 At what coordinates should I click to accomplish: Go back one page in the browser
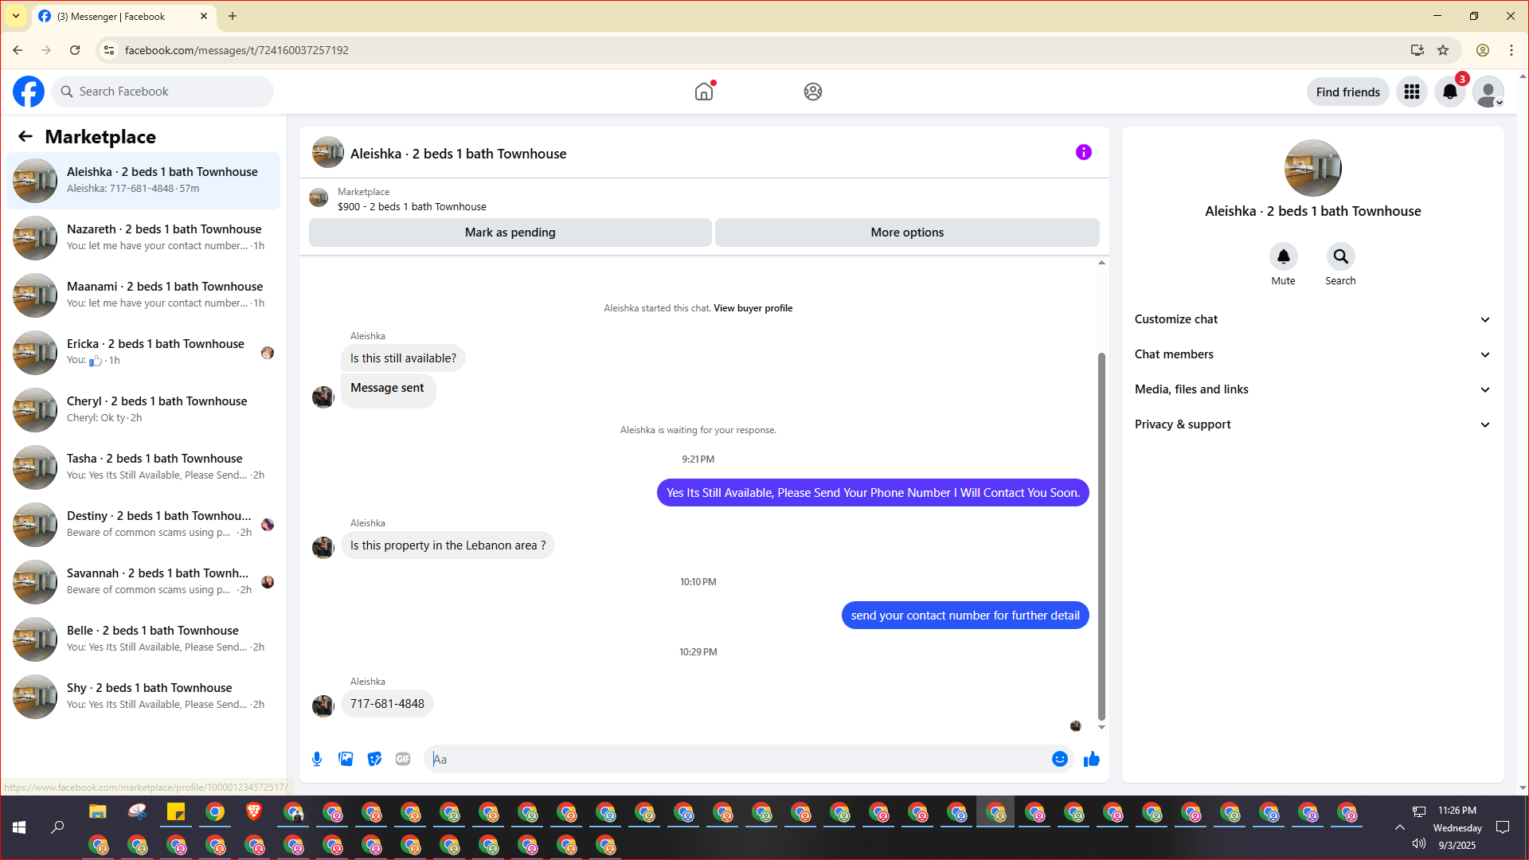pos(18,50)
